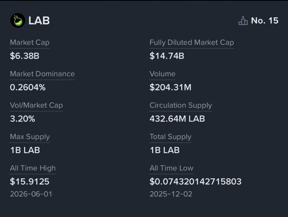
Task: Tap the All Time Low label
Action: (171, 168)
